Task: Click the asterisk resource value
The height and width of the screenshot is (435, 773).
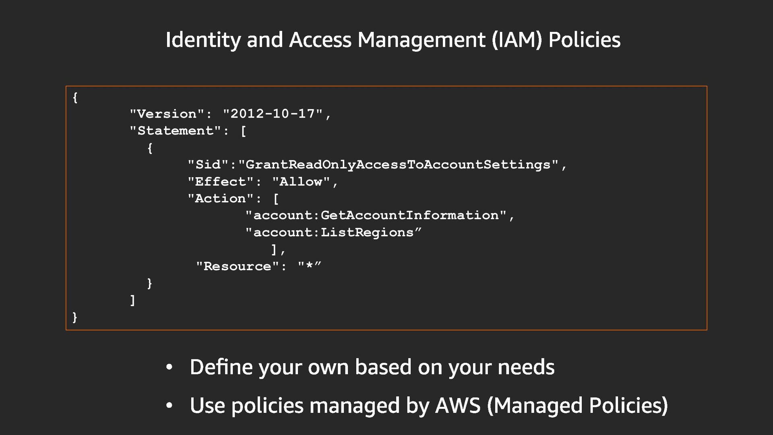Action: click(309, 266)
